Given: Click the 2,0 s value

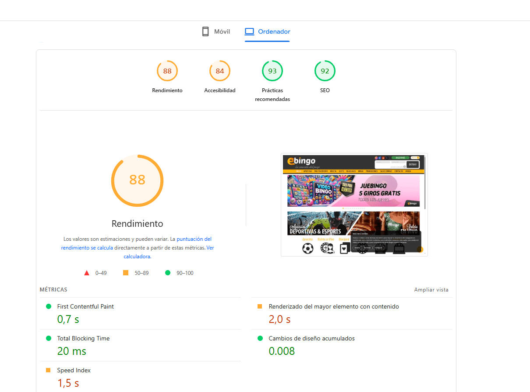Looking at the screenshot, I should [x=279, y=319].
